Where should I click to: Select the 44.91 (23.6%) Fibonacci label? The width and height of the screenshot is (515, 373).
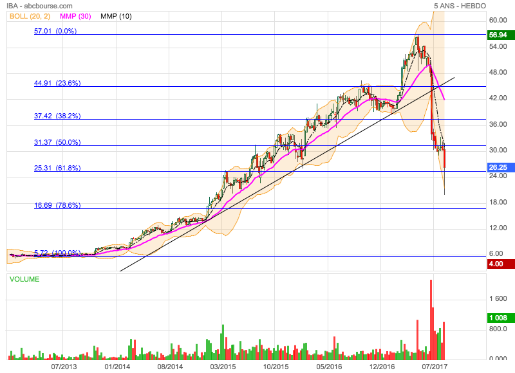[x=57, y=83]
